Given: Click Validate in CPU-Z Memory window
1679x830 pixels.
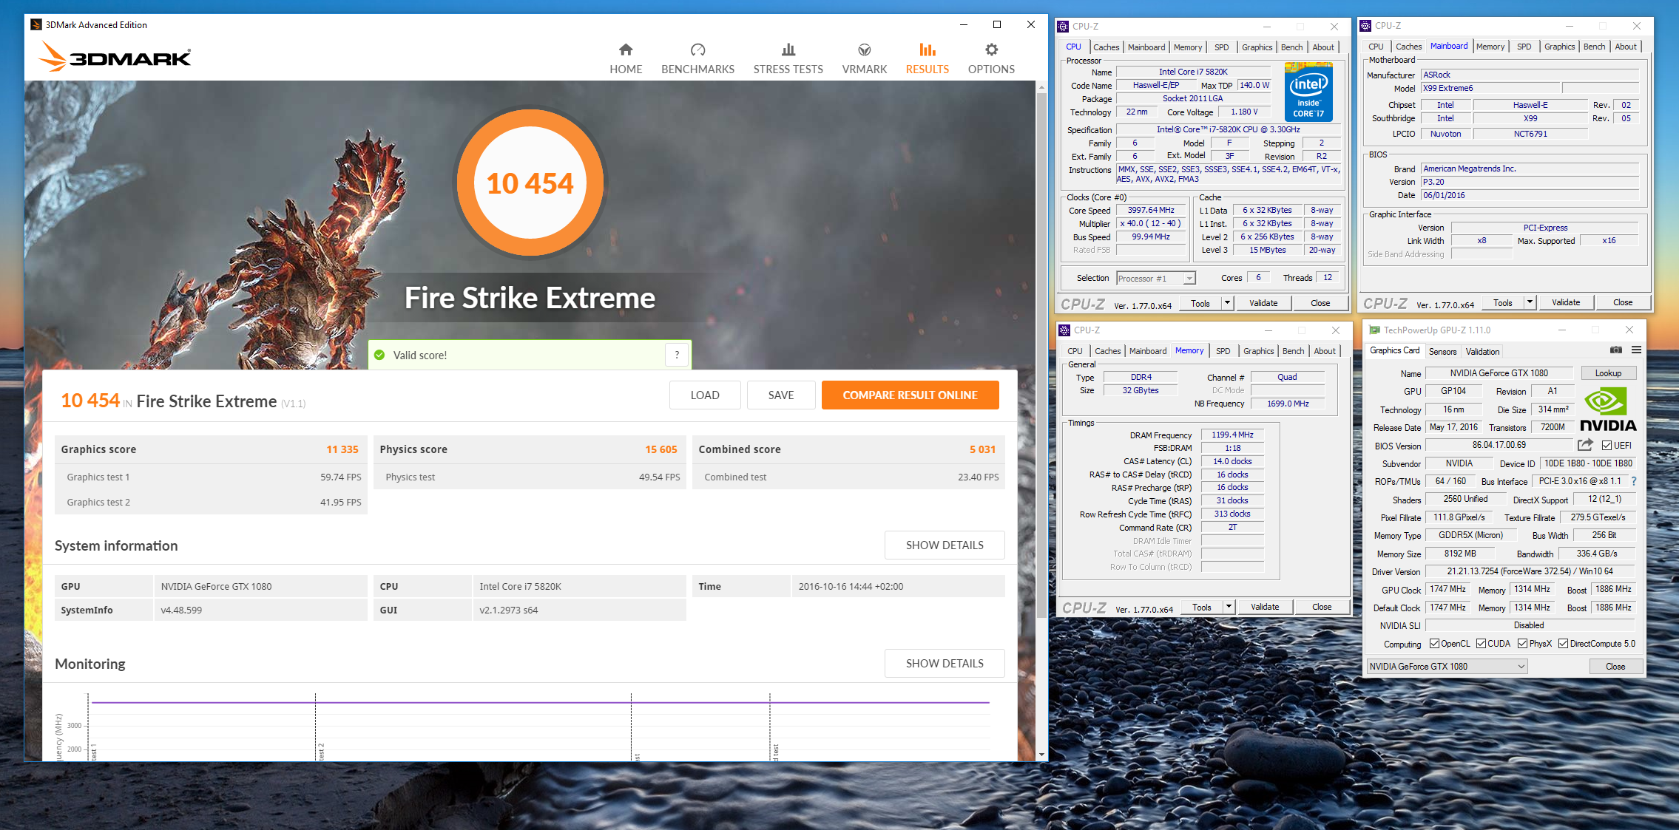Looking at the screenshot, I should (x=1265, y=607).
